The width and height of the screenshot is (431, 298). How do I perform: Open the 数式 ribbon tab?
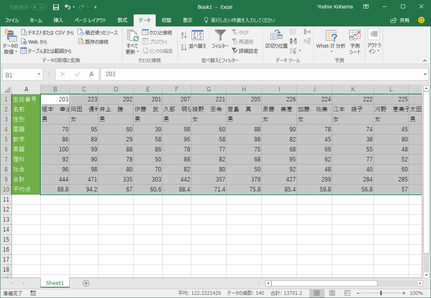coord(122,20)
